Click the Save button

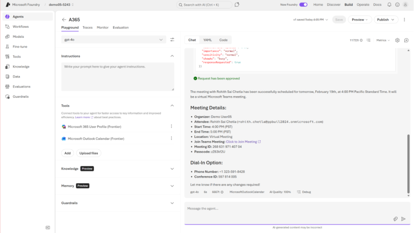tap(339, 20)
